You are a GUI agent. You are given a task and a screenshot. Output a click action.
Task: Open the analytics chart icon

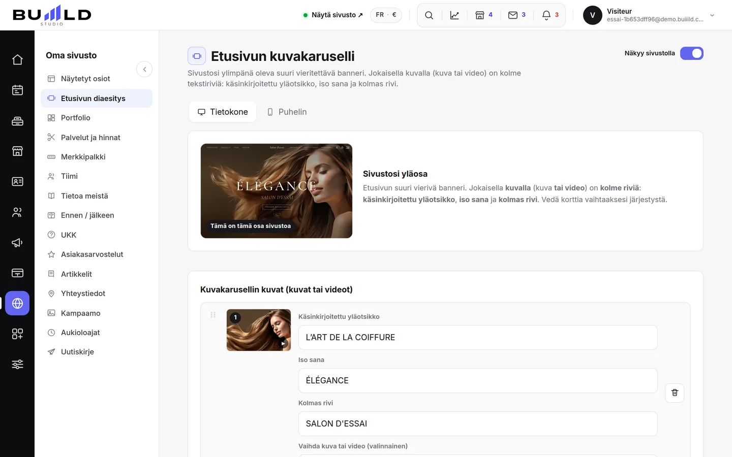(454, 15)
